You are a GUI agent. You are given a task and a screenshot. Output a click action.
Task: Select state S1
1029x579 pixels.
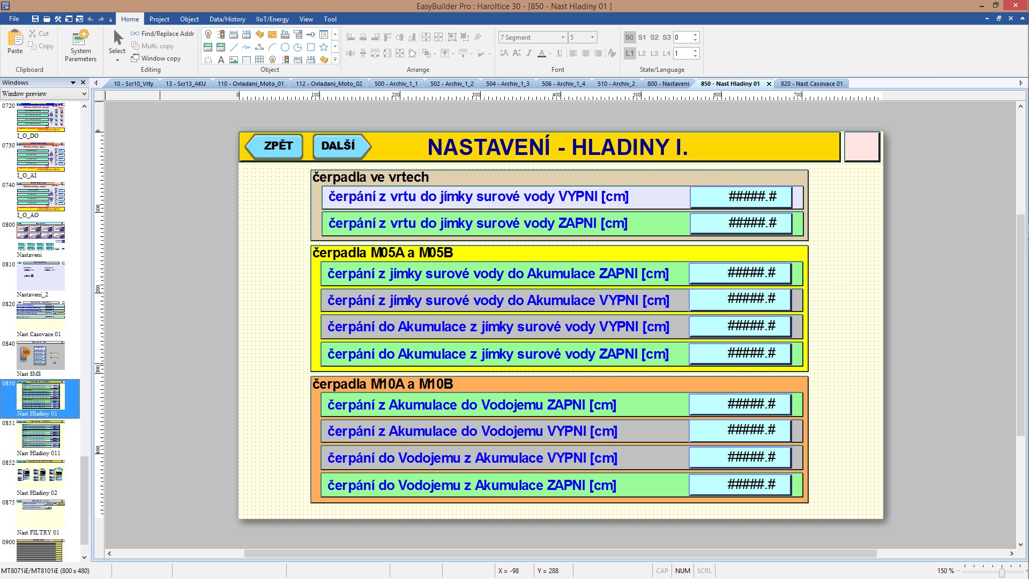[642, 38]
